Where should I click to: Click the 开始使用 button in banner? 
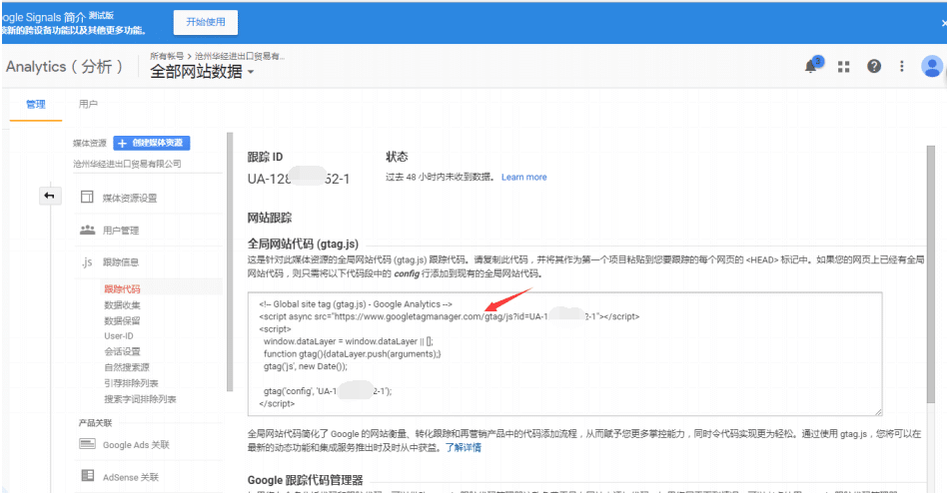coord(206,22)
